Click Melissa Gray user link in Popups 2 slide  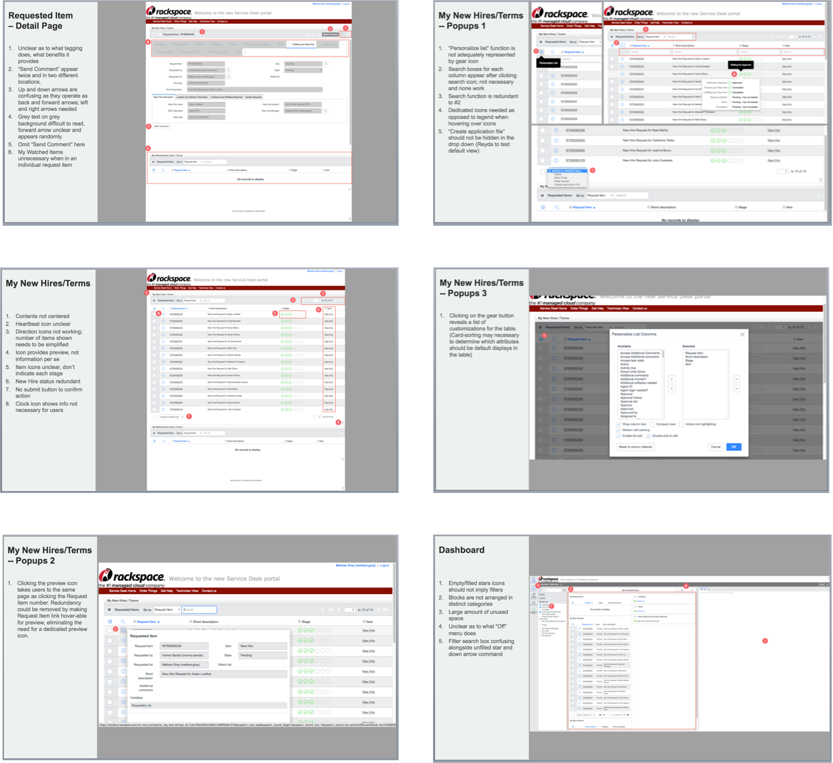356,566
